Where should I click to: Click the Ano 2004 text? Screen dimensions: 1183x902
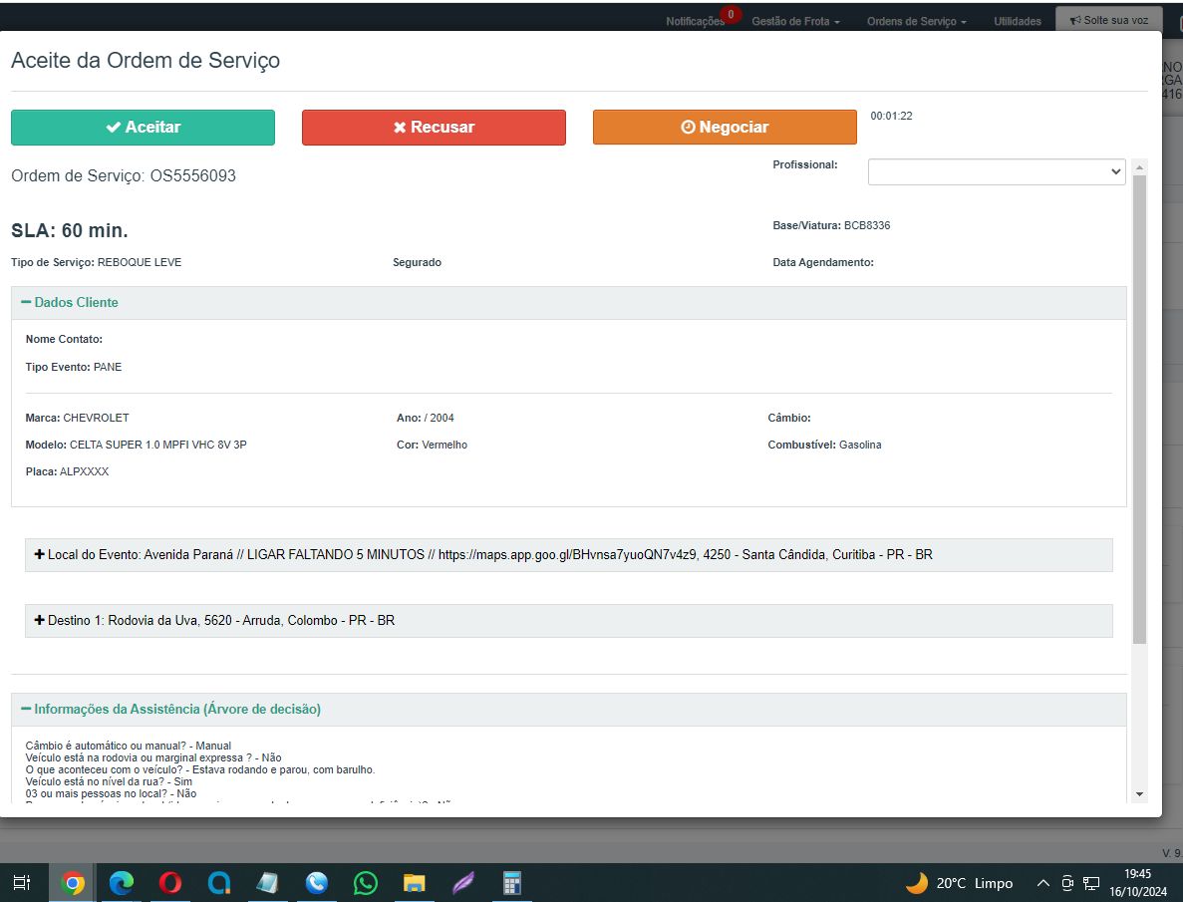pos(426,419)
